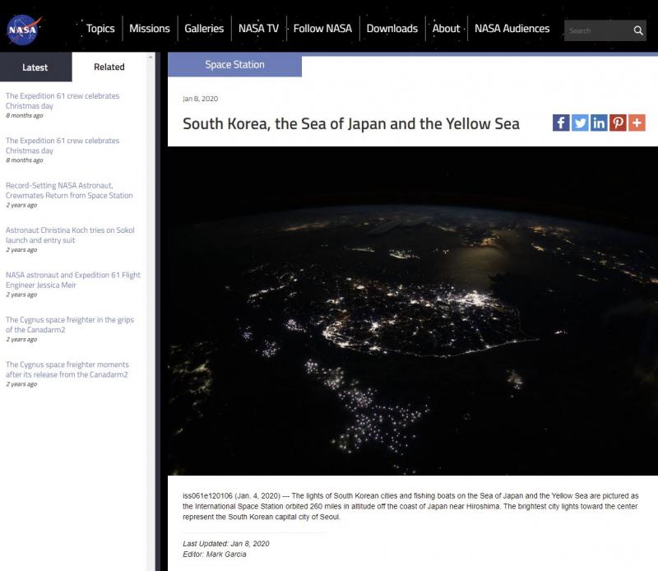Screen dimensions: 658x571
Task: Open the Topics menu
Action: (x=100, y=29)
